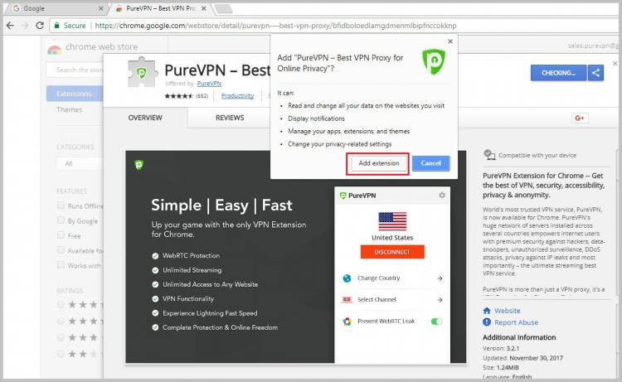622x382 pixels.
Task: Click the Add extension button
Action: point(378,163)
